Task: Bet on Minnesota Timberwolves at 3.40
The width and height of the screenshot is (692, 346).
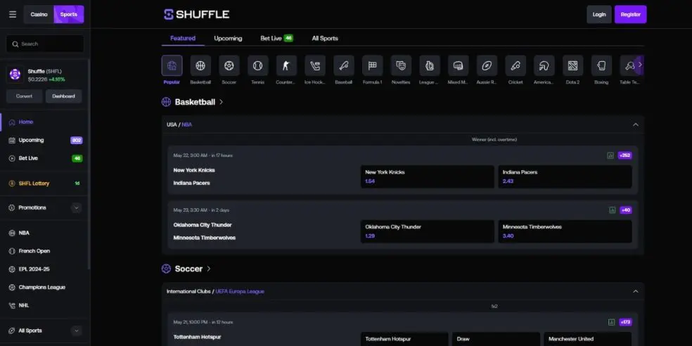Action: pos(565,231)
